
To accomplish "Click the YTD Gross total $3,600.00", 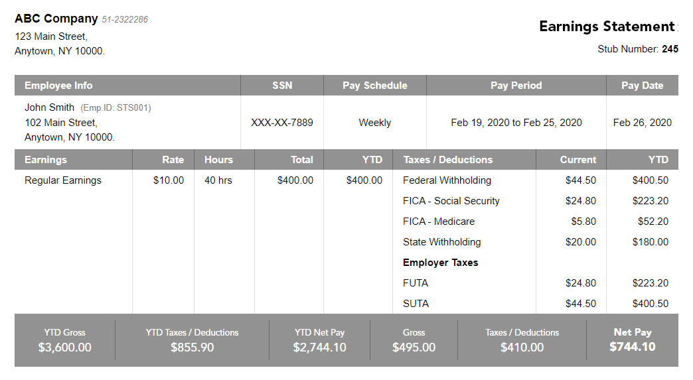I will point(65,348).
